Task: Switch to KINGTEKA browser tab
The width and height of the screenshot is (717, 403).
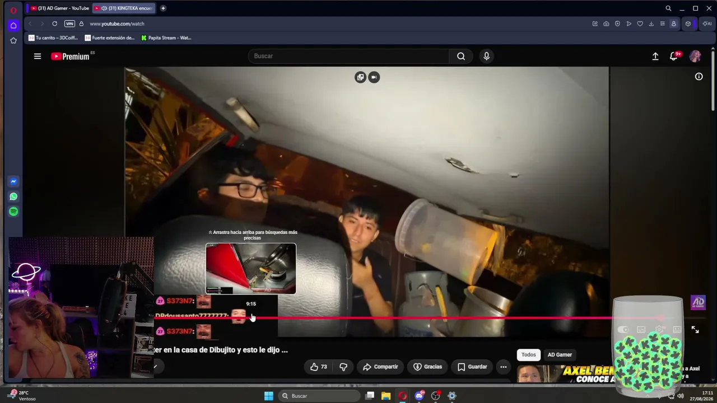Action: click(124, 8)
